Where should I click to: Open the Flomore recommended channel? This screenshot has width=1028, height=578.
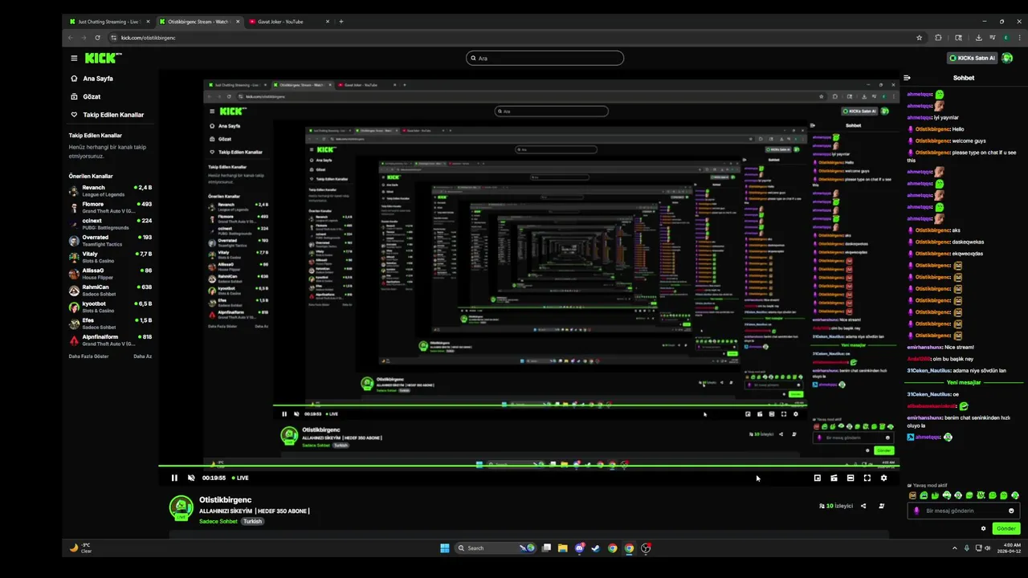pos(110,207)
